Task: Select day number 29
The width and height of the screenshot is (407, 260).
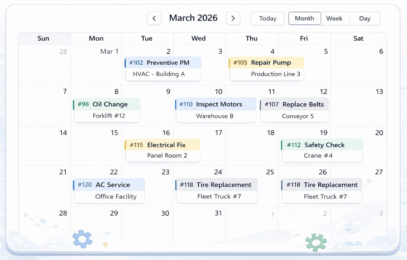Action: pyautogui.click(x=114, y=213)
